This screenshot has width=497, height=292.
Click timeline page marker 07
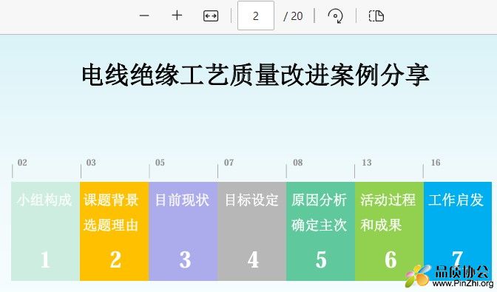[x=229, y=163]
